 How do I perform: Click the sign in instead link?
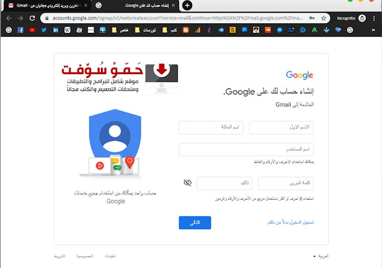(x=291, y=223)
